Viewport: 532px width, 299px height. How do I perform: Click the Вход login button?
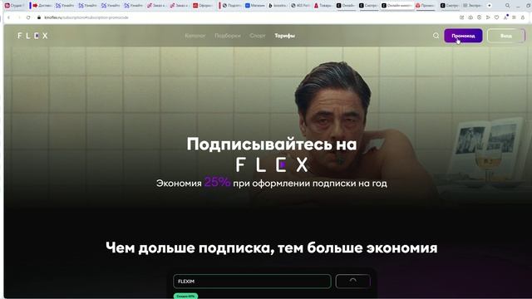tap(506, 36)
